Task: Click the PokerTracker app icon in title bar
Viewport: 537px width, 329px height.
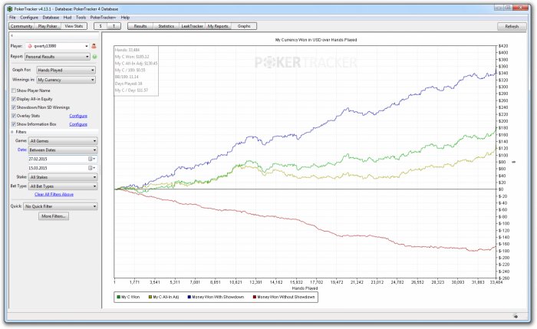Action: [x=9, y=9]
